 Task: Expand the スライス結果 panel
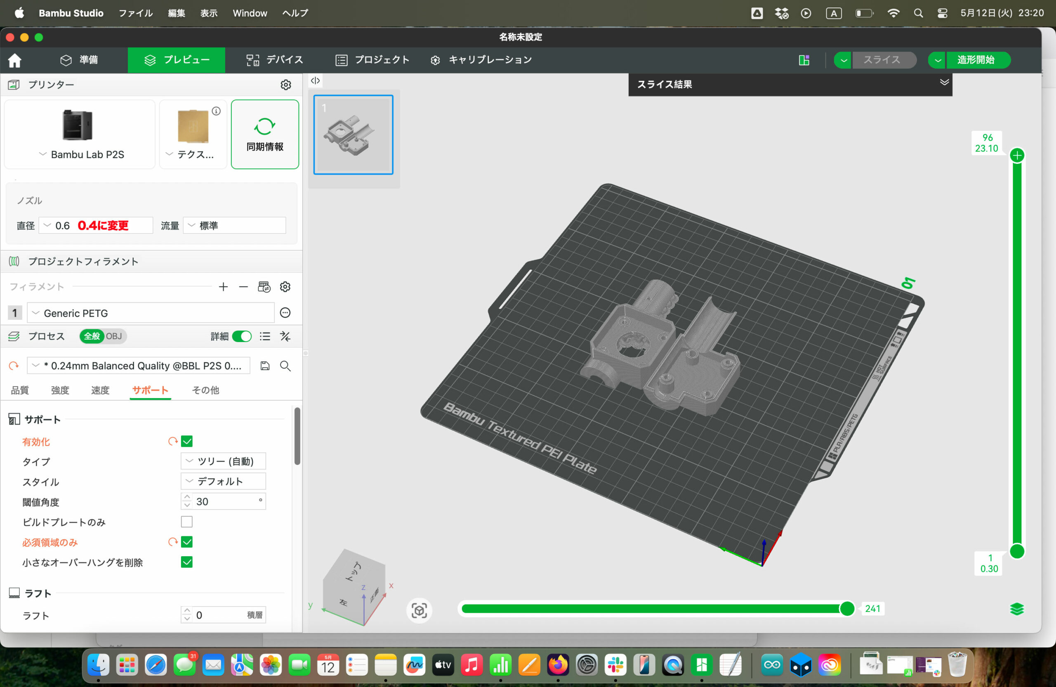pyautogui.click(x=944, y=83)
